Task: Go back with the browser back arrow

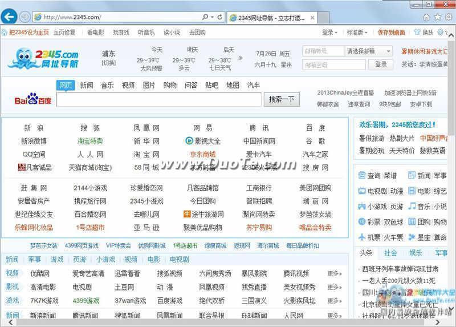Action: tap(9, 17)
